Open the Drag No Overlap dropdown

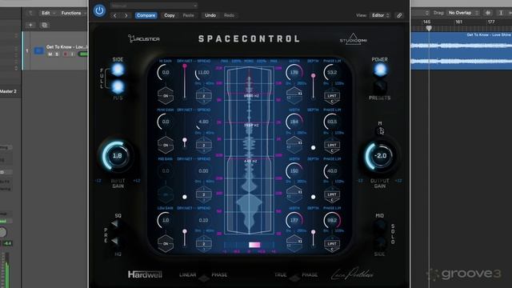pyautogui.click(x=463, y=13)
